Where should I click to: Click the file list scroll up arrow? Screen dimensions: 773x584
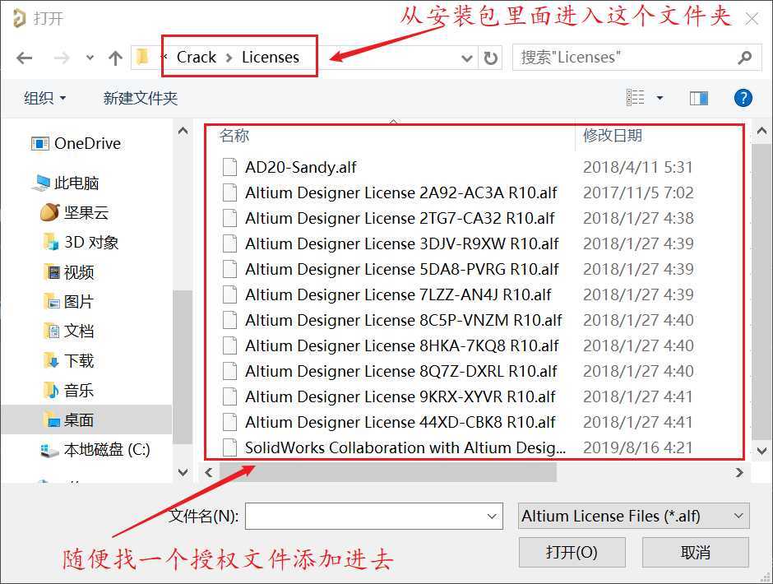(761, 131)
